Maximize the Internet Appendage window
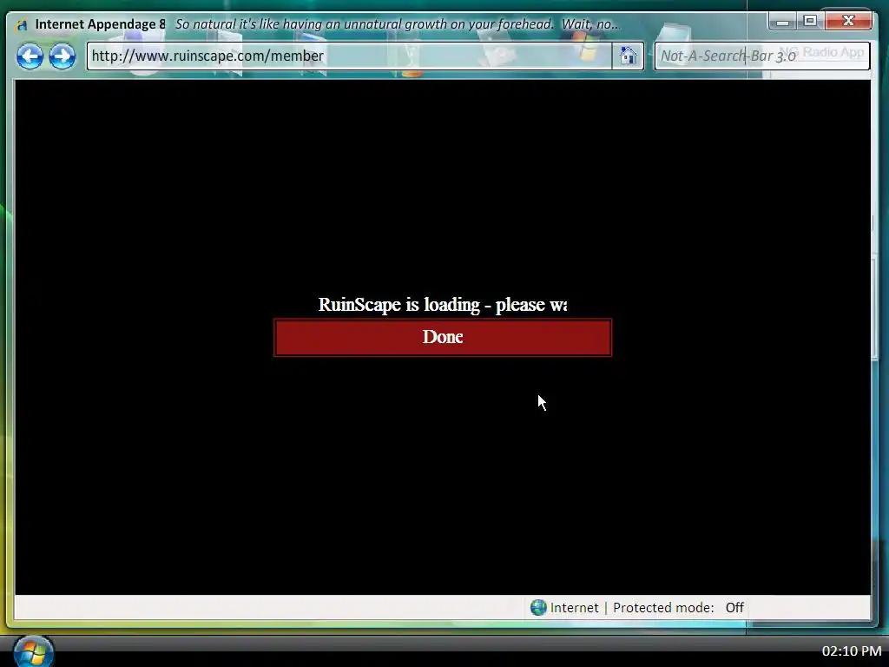 [x=810, y=21]
